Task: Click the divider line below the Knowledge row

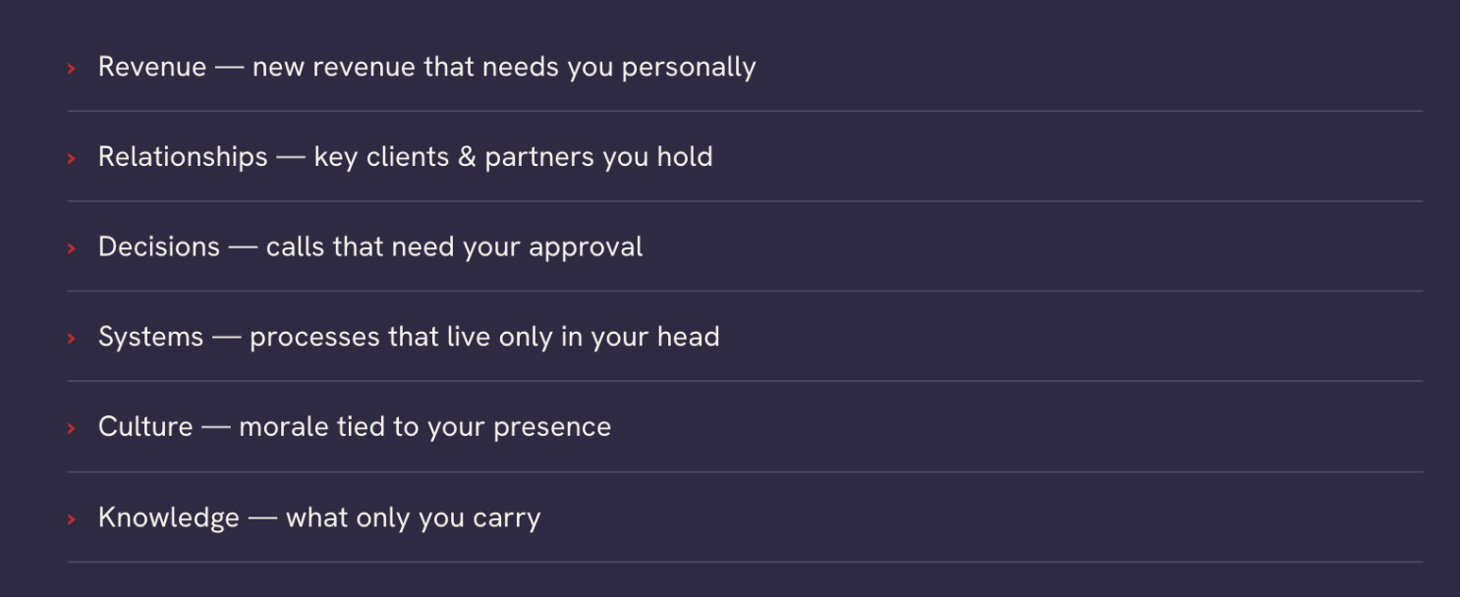Action: [745, 563]
